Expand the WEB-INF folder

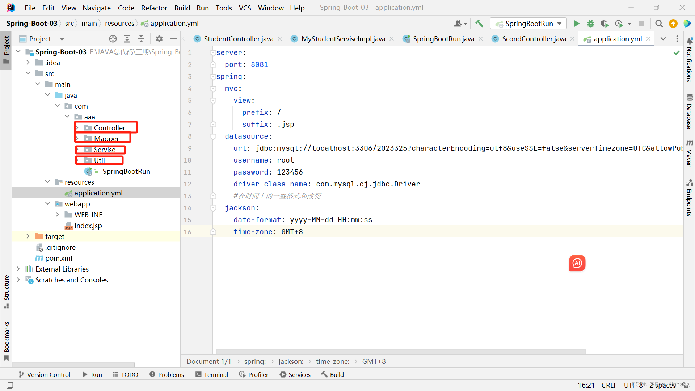coord(57,214)
